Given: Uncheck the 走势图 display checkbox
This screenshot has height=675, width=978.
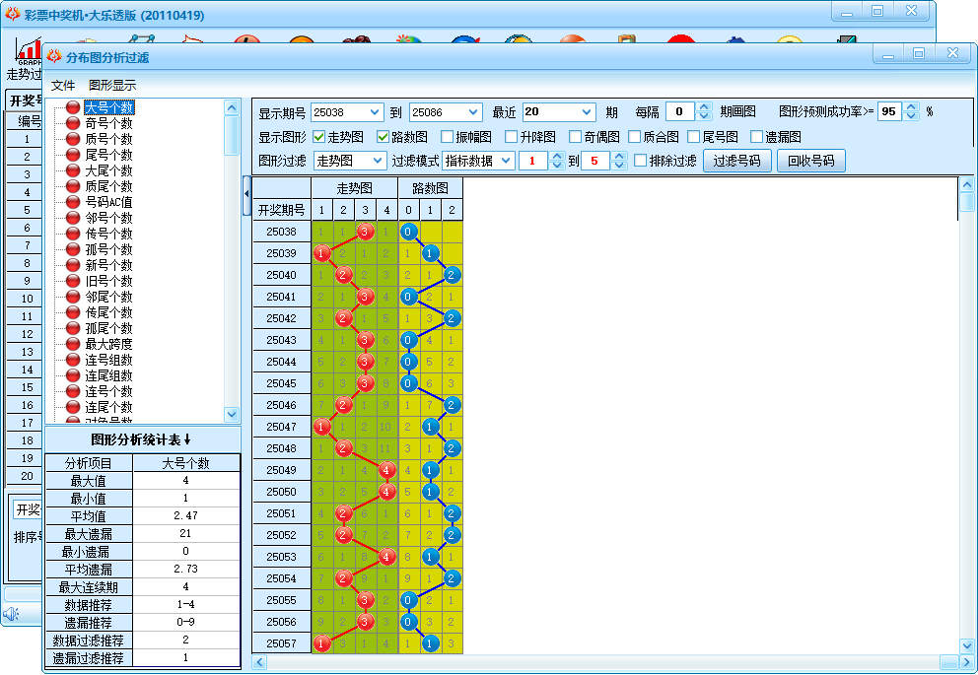Looking at the screenshot, I should pyautogui.click(x=319, y=137).
